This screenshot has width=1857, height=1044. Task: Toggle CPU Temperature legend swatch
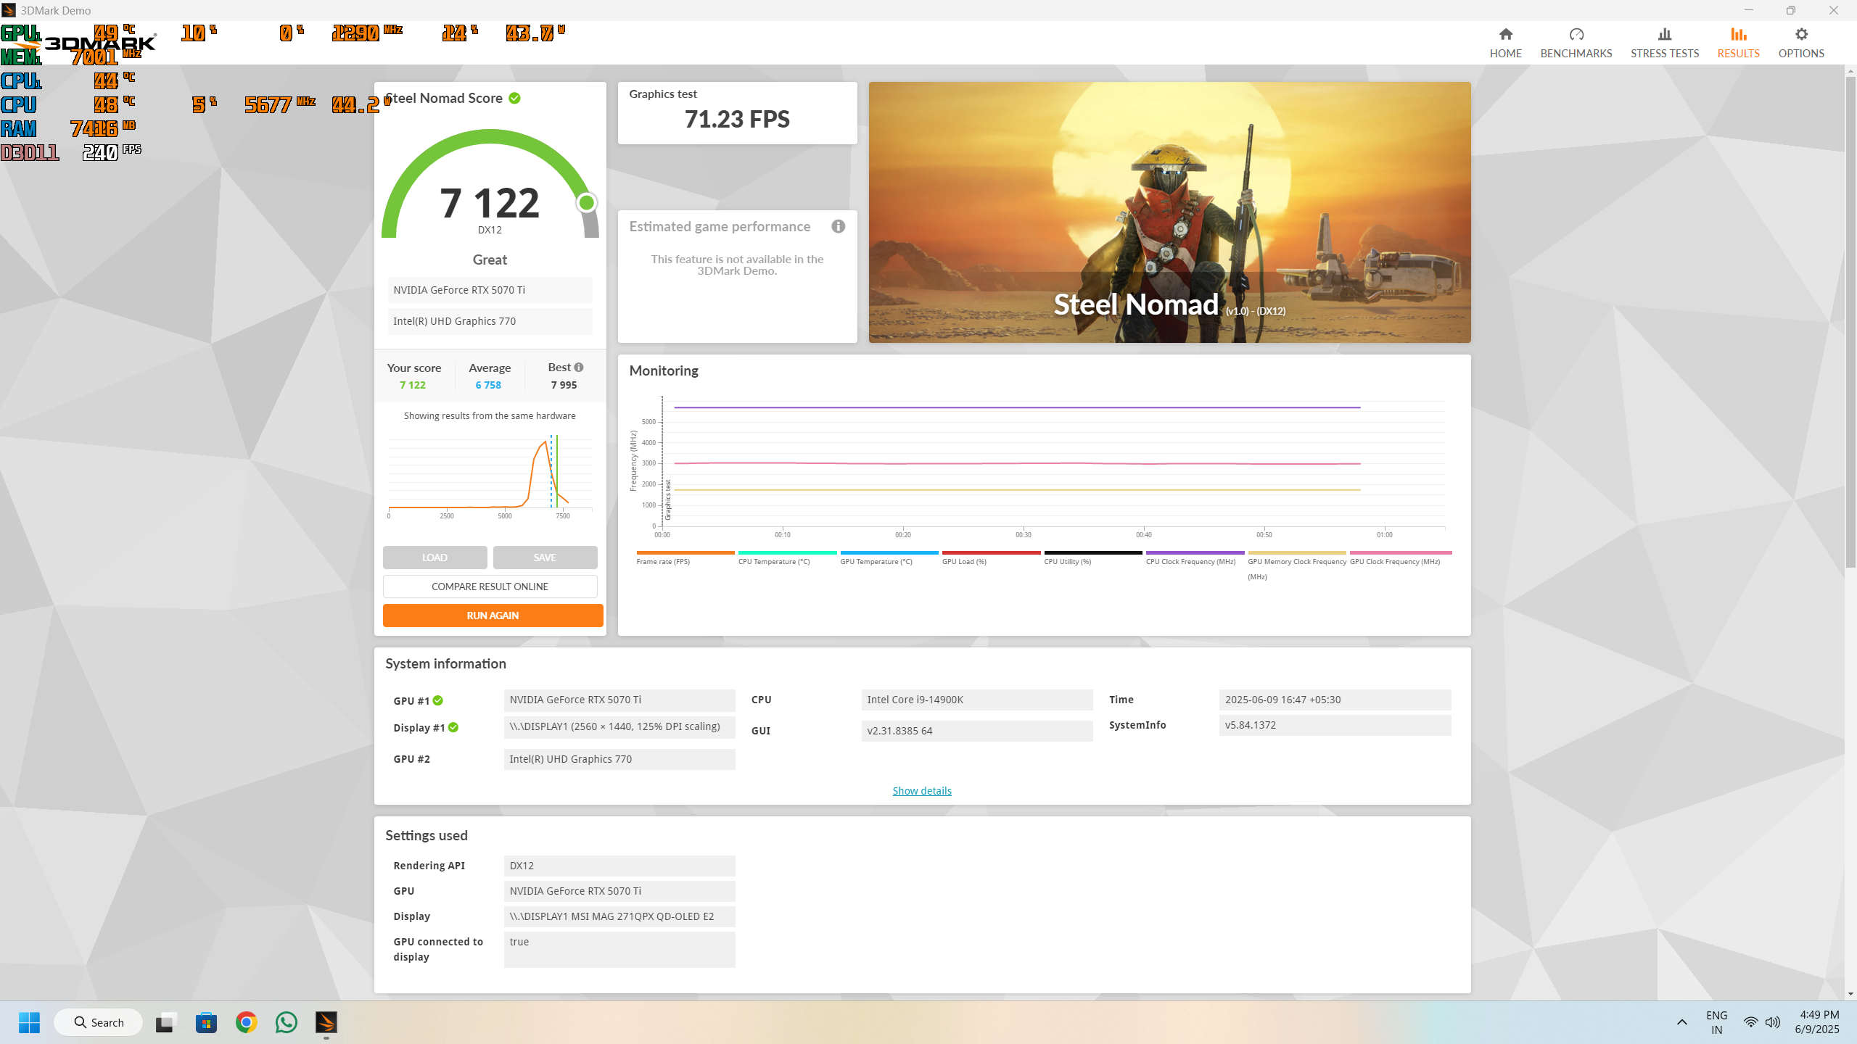(787, 553)
